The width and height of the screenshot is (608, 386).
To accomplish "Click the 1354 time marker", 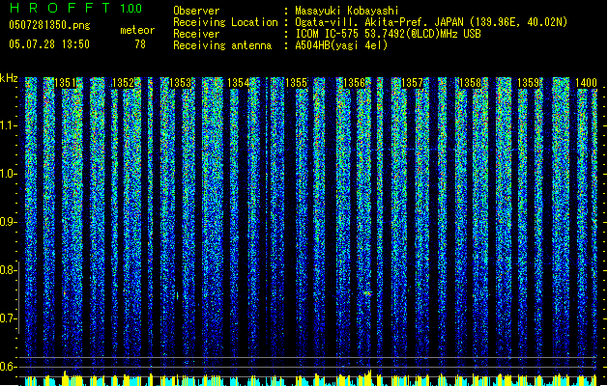I will coord(239,83).
